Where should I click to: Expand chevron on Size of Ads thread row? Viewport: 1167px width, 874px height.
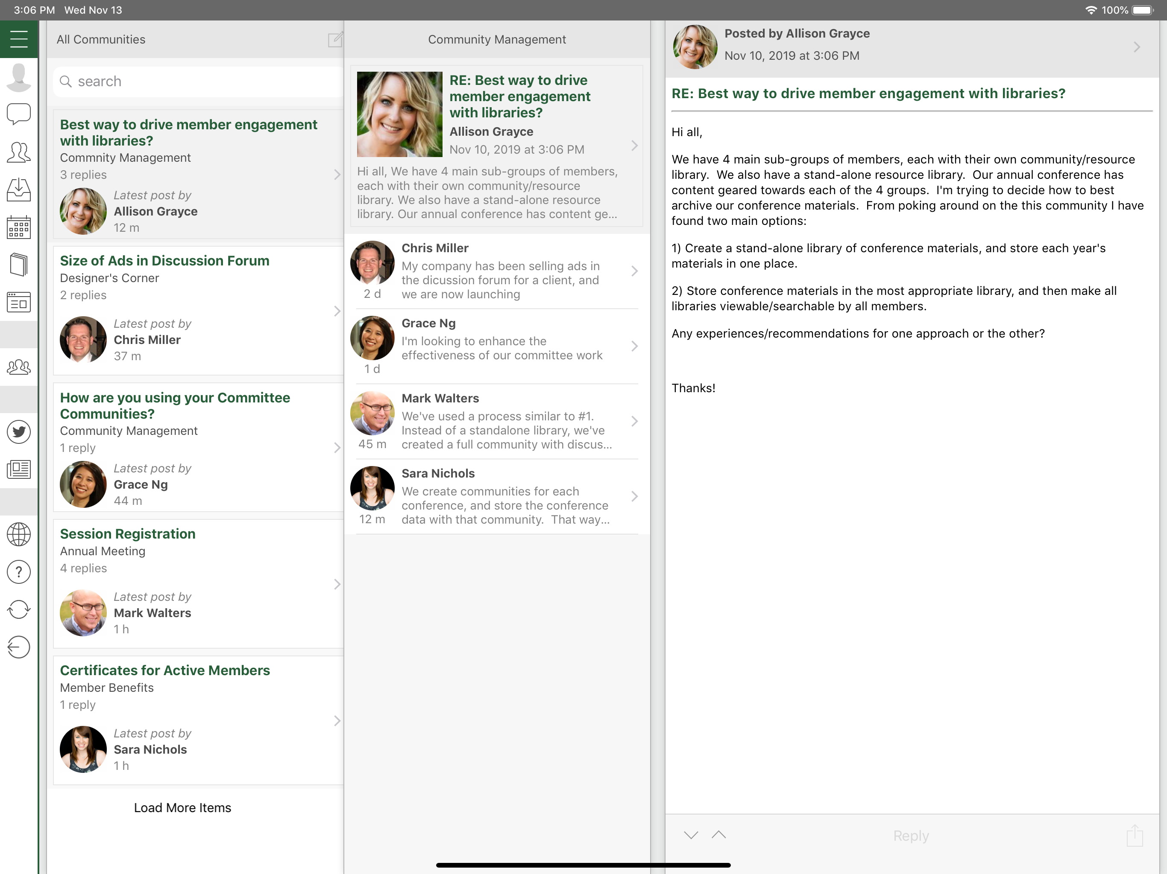tap(337, 311)
